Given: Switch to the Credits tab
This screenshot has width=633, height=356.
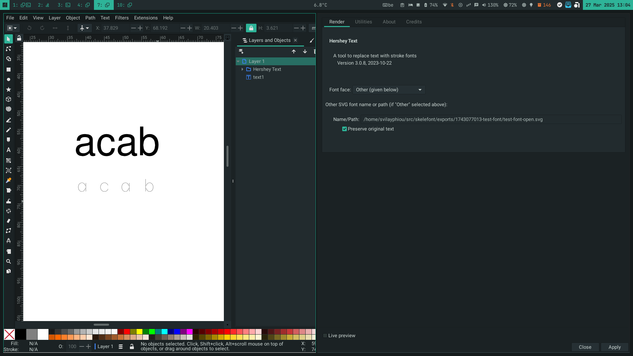Looking at the screenshot, I should [x=414, y=22].
